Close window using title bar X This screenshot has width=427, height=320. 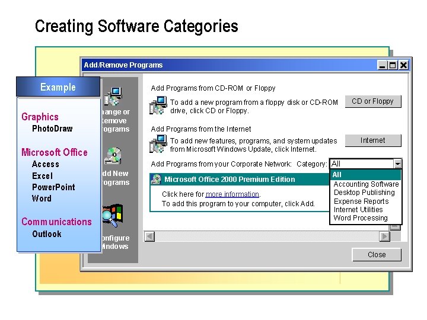404,65
